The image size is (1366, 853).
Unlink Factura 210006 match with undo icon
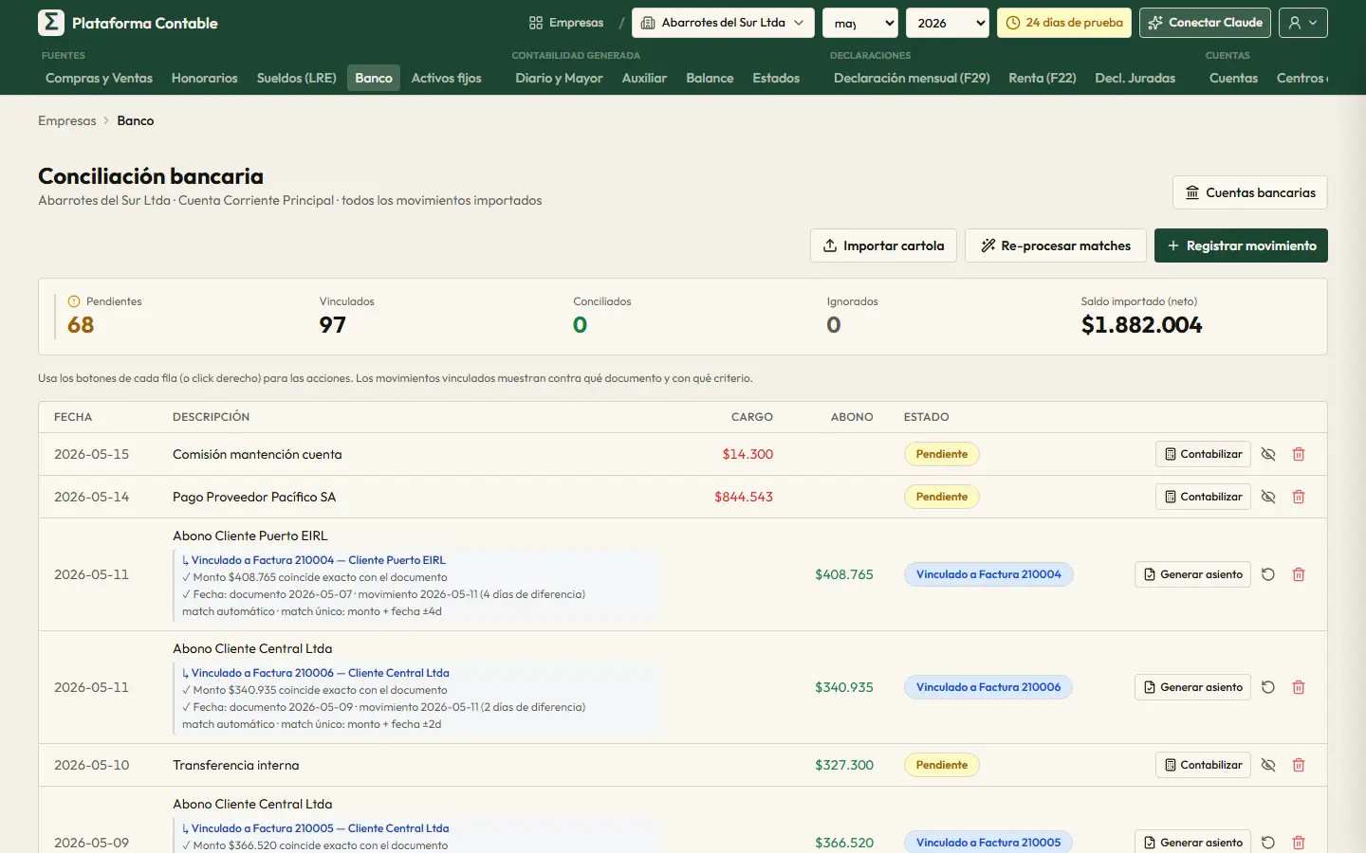click(1268, 687)
